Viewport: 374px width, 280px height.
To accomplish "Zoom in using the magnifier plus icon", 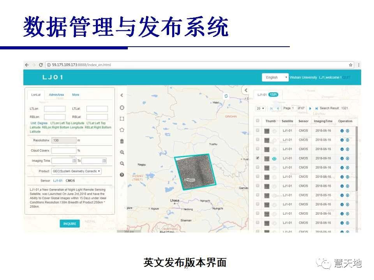I will pyautogui.click(x=122, y=152).
